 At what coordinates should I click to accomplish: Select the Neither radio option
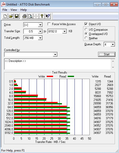pos(86,38)
